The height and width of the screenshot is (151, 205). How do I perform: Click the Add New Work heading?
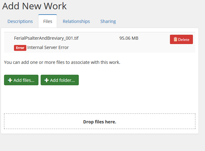click(34, 6)
